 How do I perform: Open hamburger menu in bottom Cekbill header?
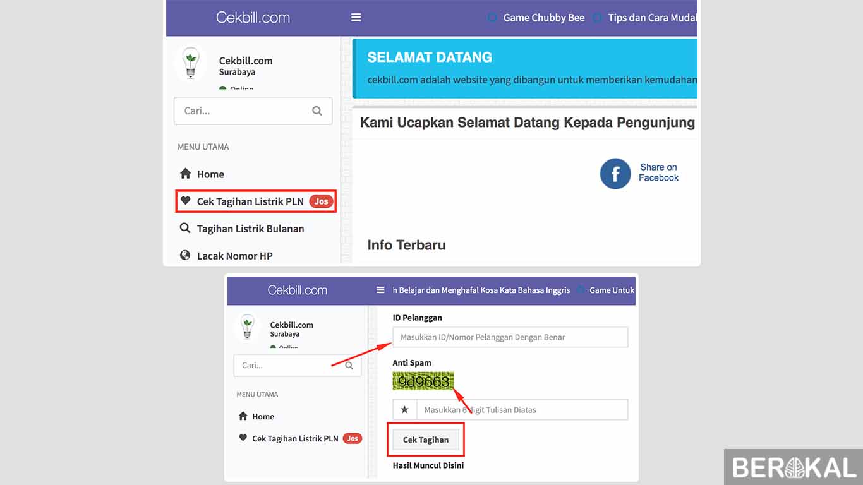380,290
